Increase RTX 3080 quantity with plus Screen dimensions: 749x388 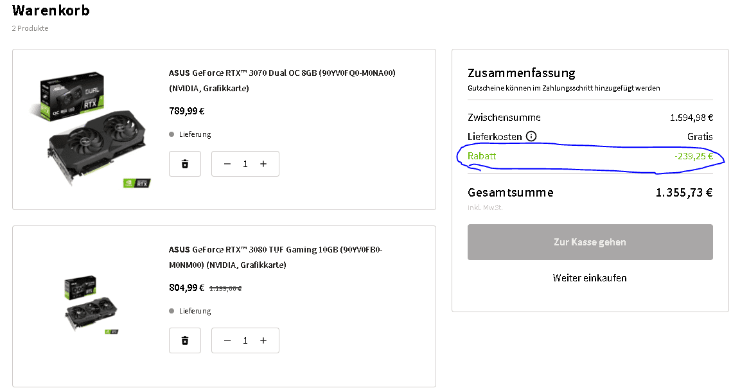(263, 340)
